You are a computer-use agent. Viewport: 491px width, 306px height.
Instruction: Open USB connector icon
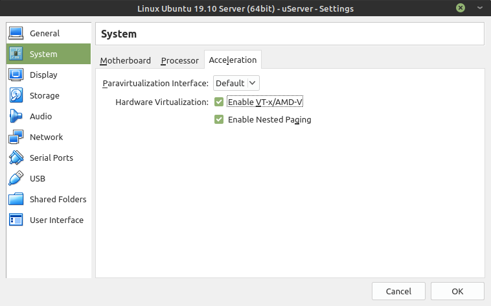16,178
